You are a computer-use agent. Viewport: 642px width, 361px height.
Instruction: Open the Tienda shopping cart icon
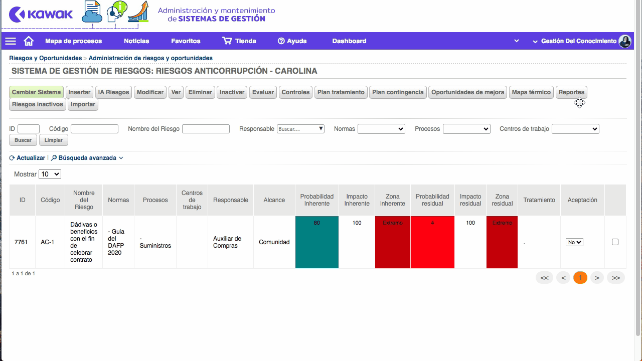pyautogui.click(x=227, y=41)
